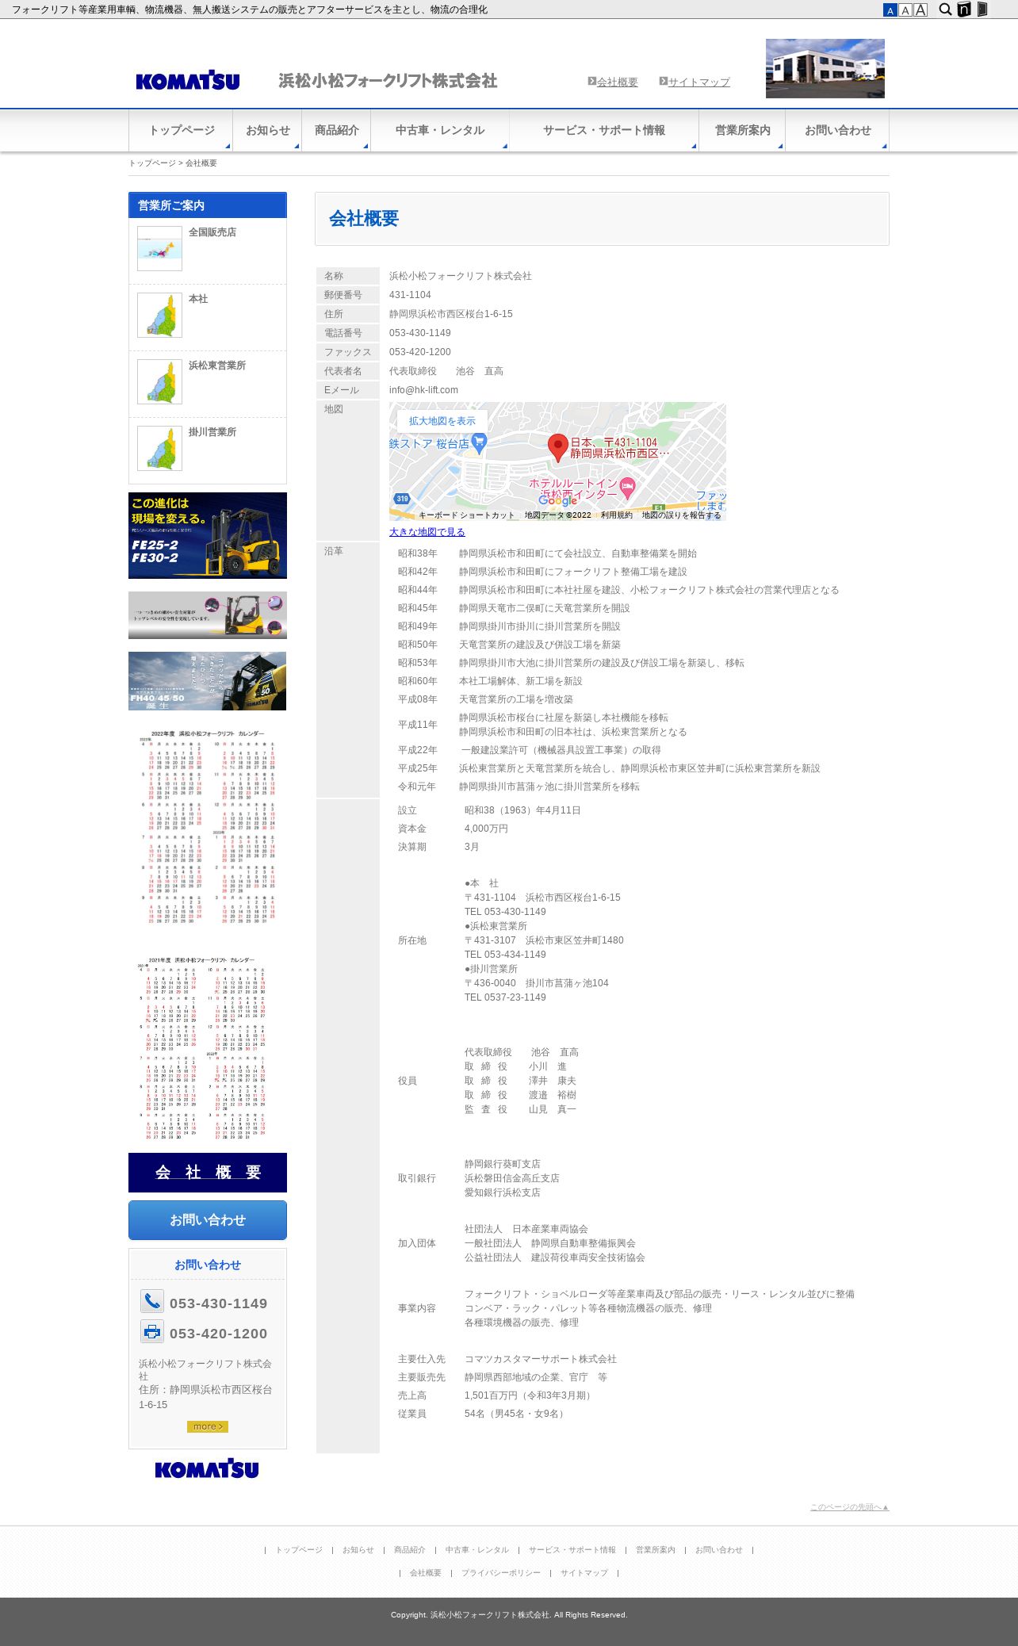Click the blue お問い合わせ sidebar button
The width and height of the screenshot is (1018, 1646).
[x=208, y=1220]
